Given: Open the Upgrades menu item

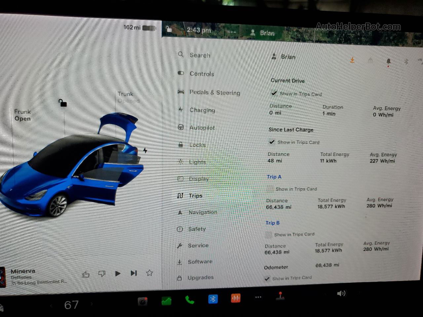Looking at the screenshot, I should pos(195,277).
